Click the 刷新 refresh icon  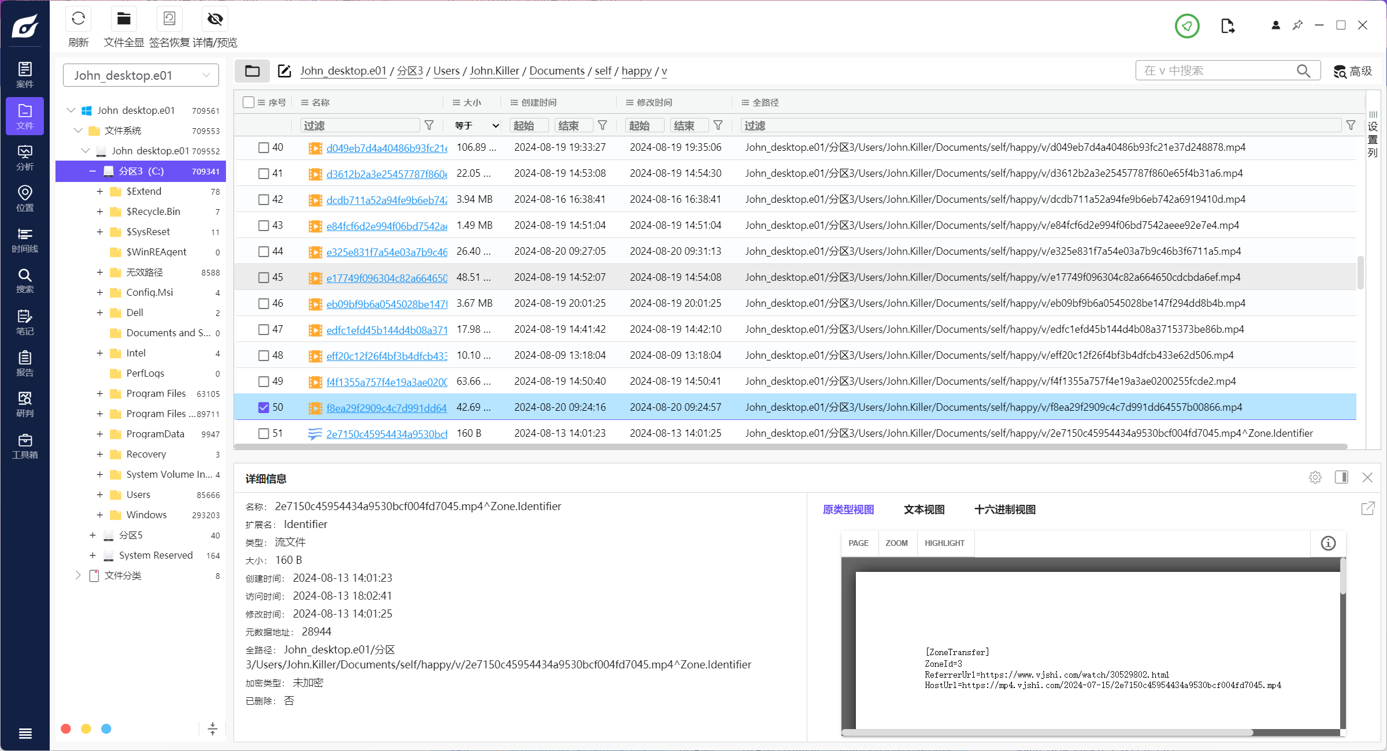pyautogui.click(x=78, y=20)
